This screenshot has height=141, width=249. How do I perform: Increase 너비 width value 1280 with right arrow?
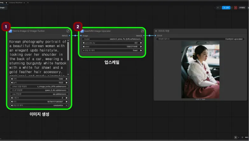pyautogui.click(x=67, y=79)
